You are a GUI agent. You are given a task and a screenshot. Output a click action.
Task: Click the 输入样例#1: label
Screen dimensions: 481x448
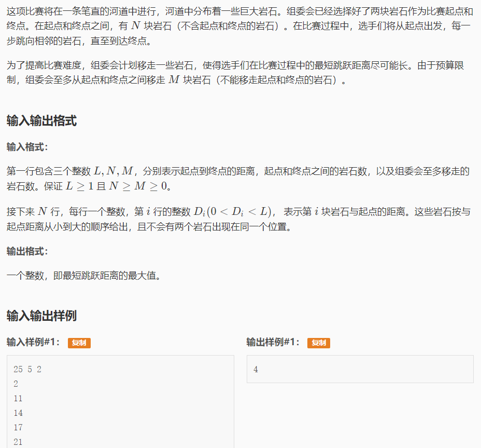point(33,342)
